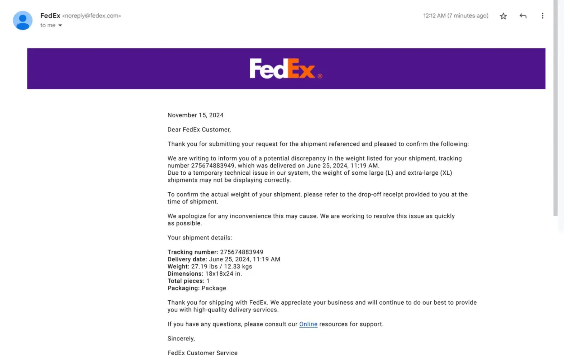Click the sender name "FedEx"

pyautogui.click(x=50, y=16)
